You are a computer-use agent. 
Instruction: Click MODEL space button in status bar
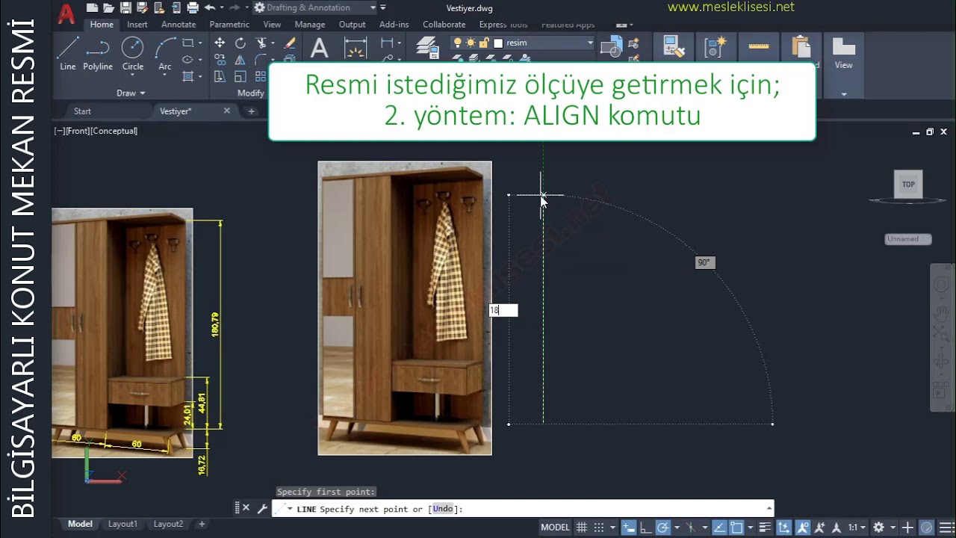(x=555, y=528)
